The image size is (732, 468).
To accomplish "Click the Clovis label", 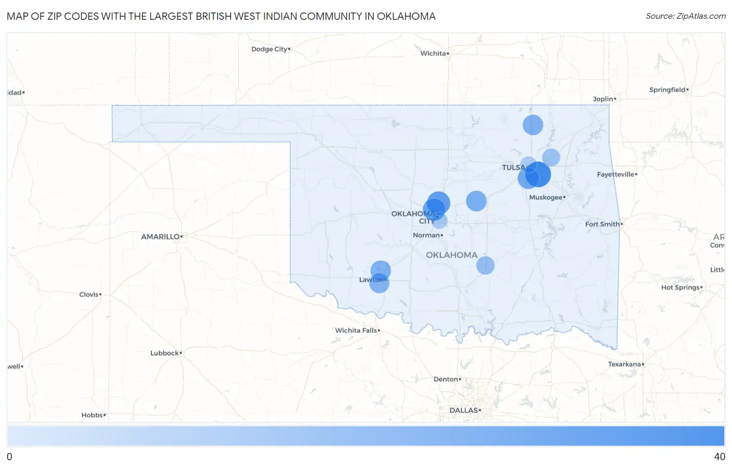I will click(x=90, y=295).
